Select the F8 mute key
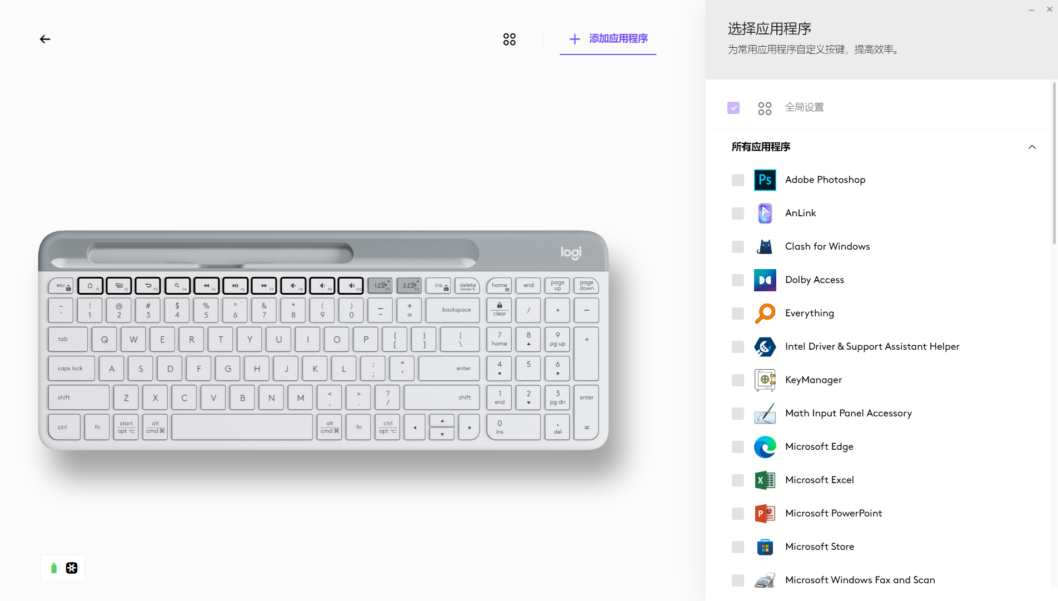The image size is (1058, 601). click(293, 286)
